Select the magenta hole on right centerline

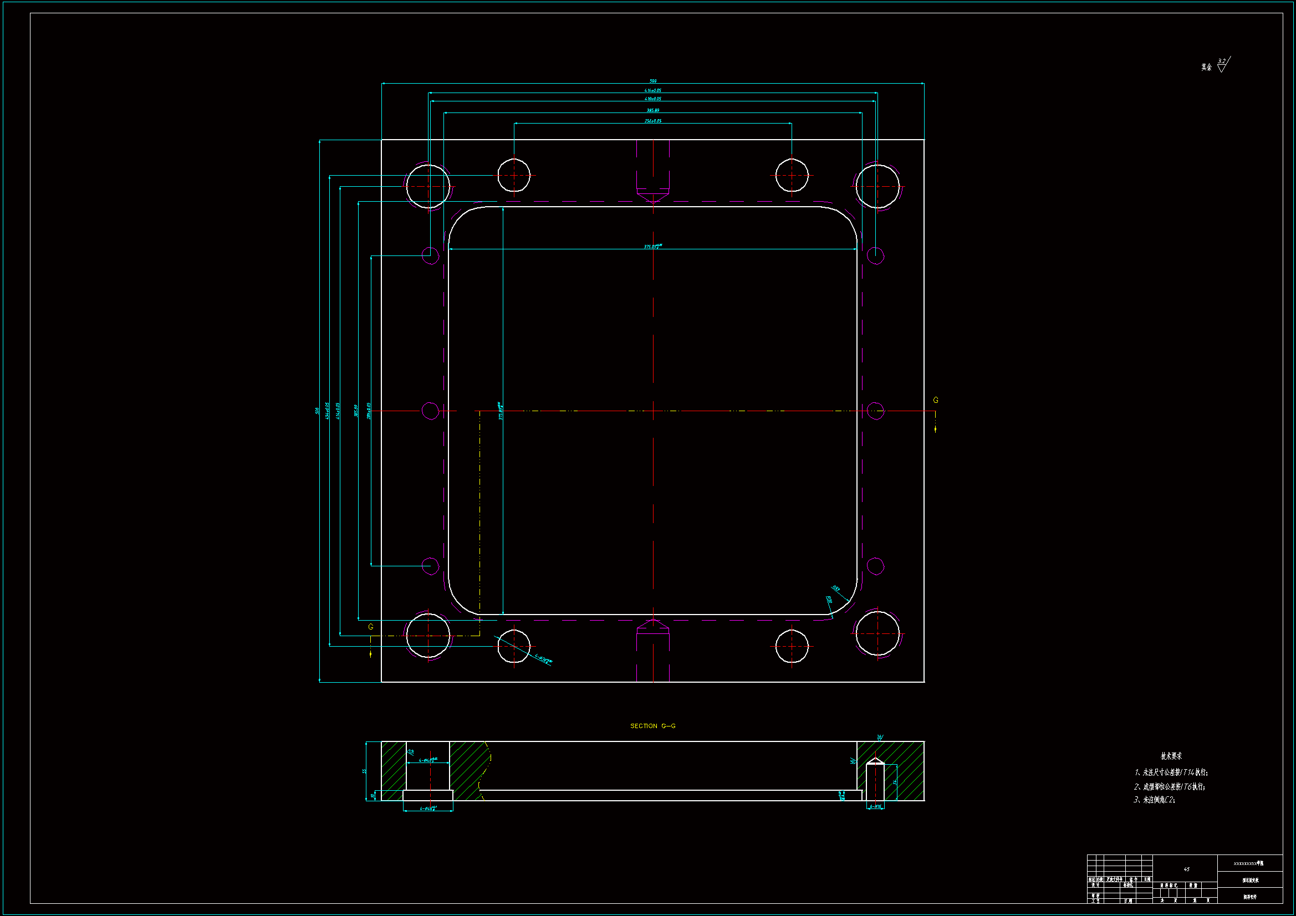coord(875,411)
